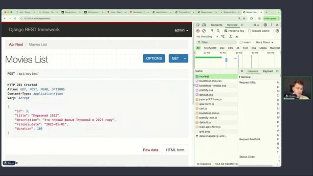Select the movies/ request row
Image resolution: width=313 pixels, height=176 pixels.
coord(216,76)
